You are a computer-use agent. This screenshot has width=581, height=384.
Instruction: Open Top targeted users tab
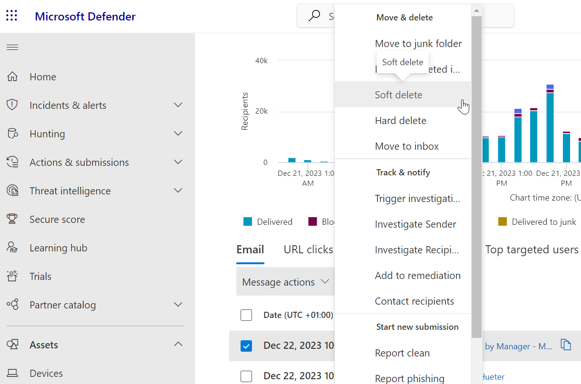pos(532,250)
